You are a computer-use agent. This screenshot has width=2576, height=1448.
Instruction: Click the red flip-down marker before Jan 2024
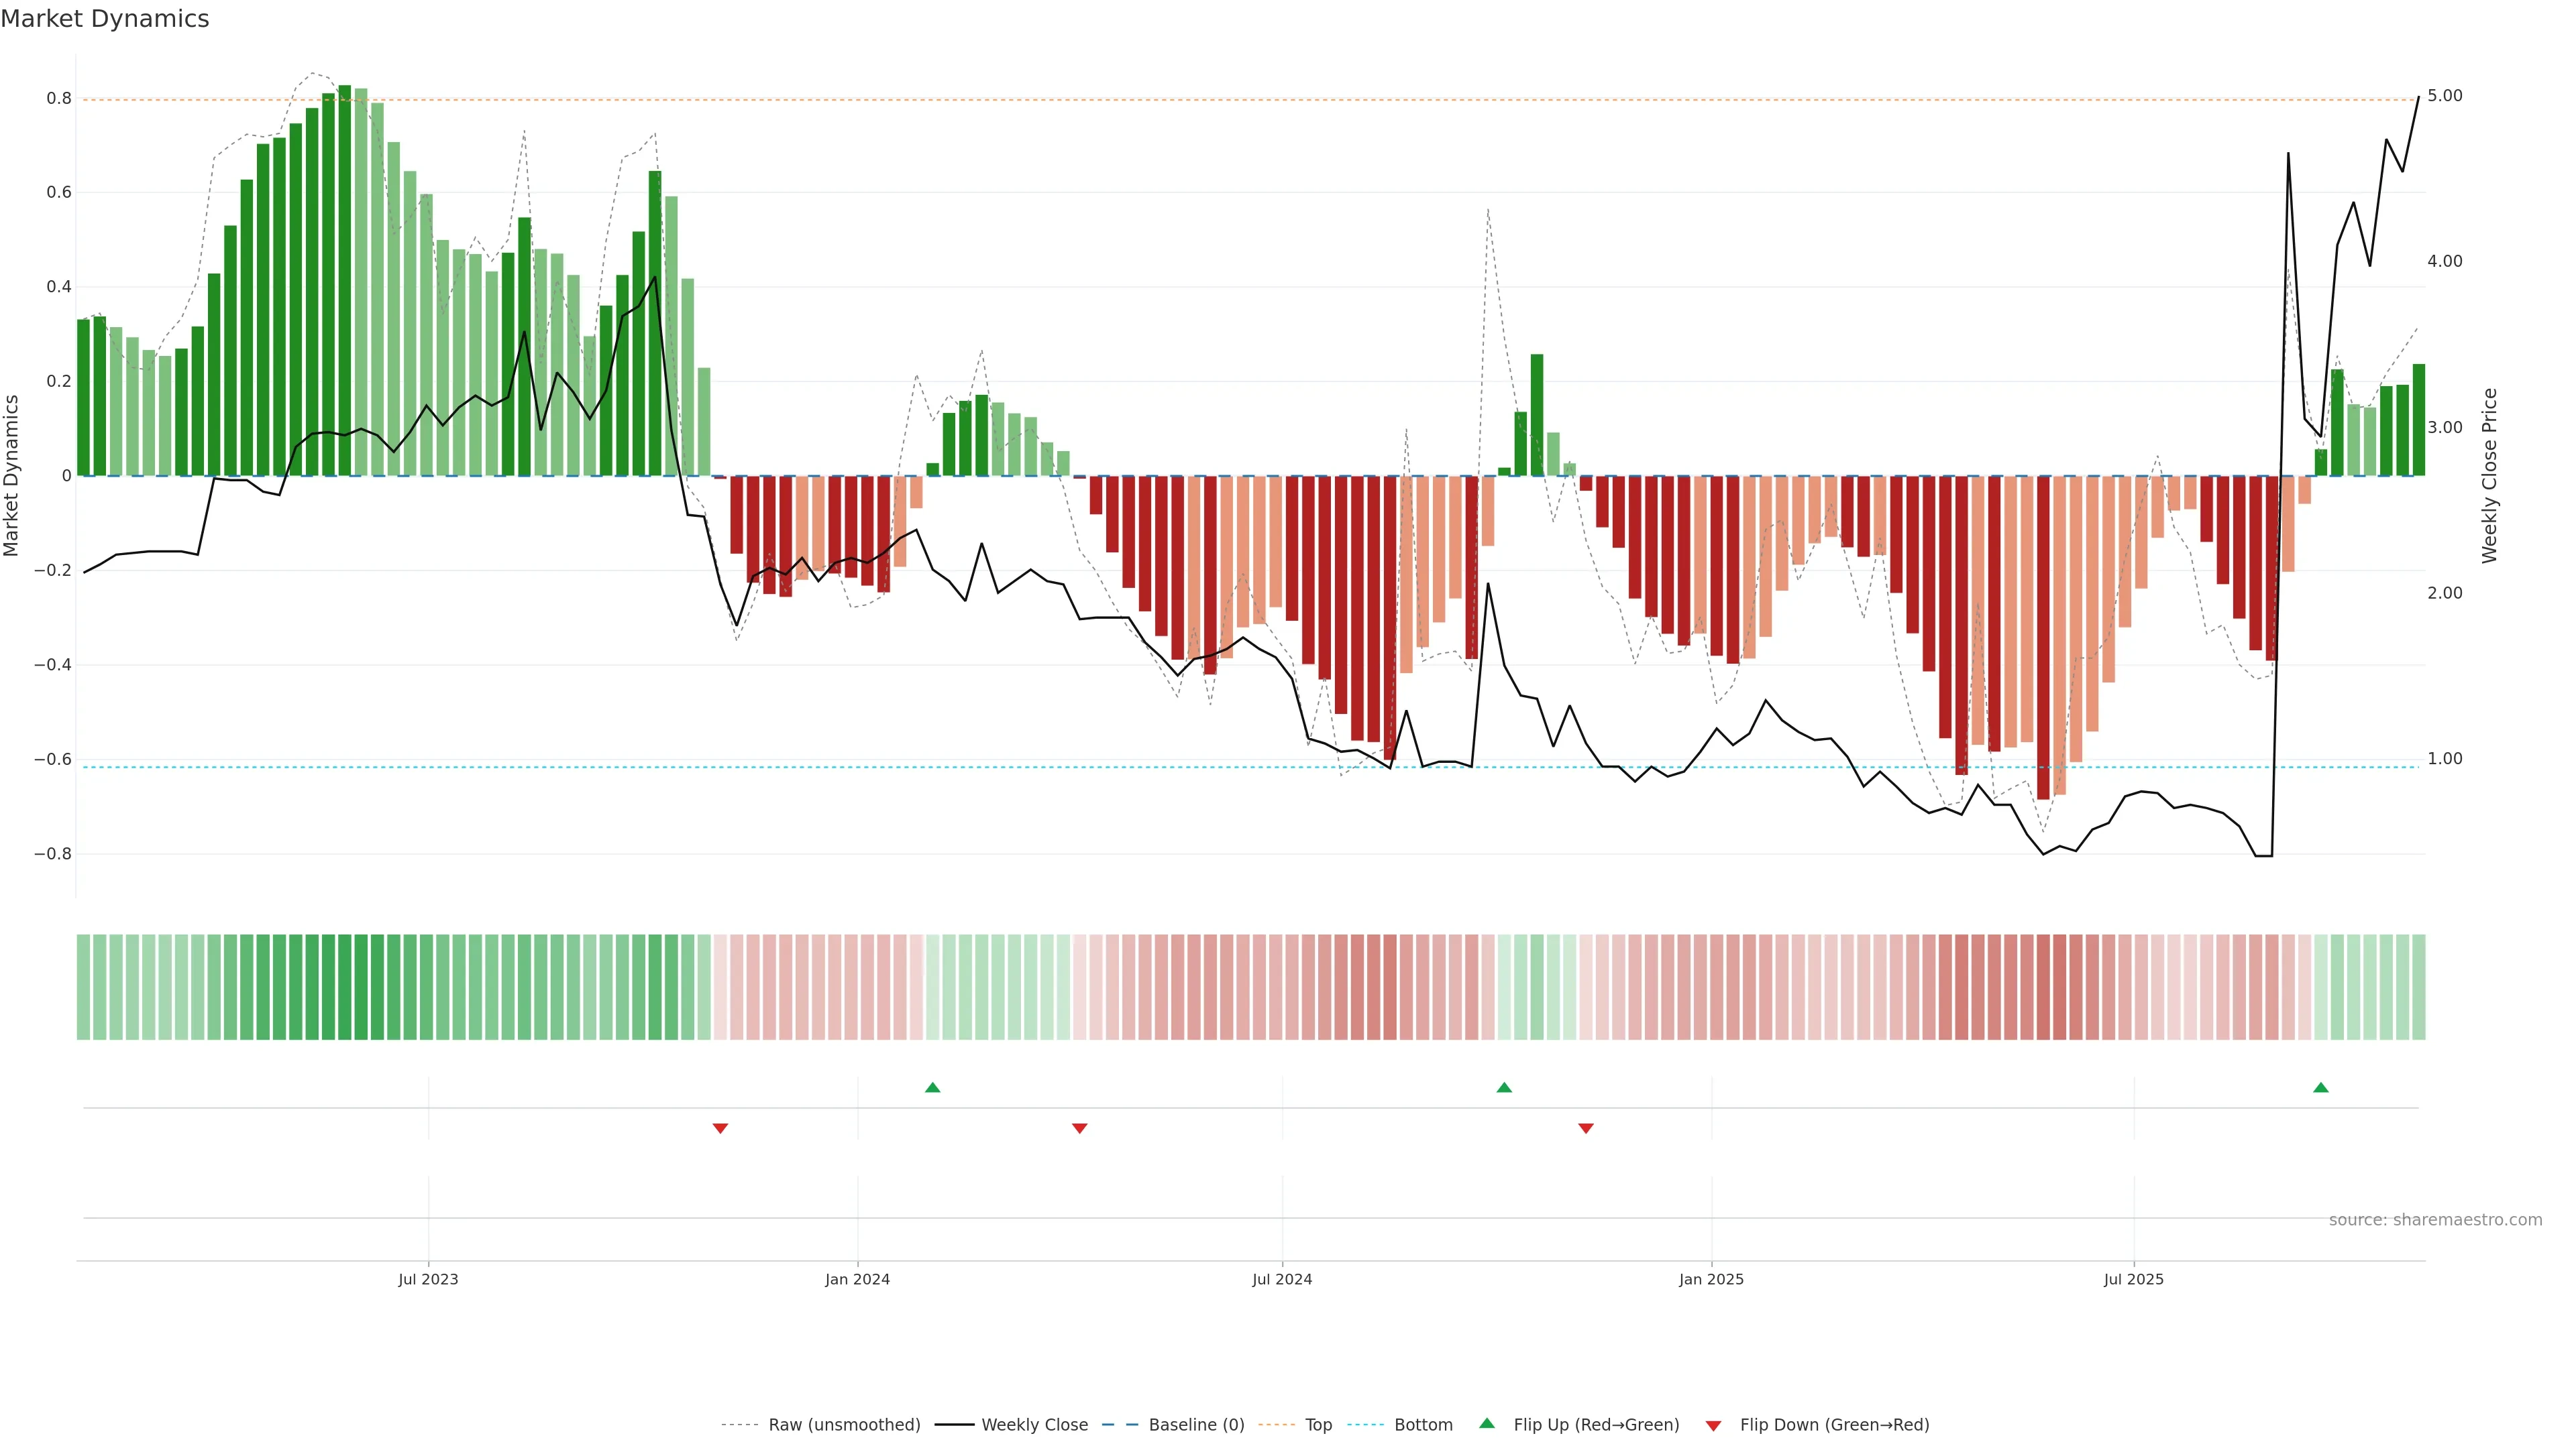click(x=720, y=1128)
